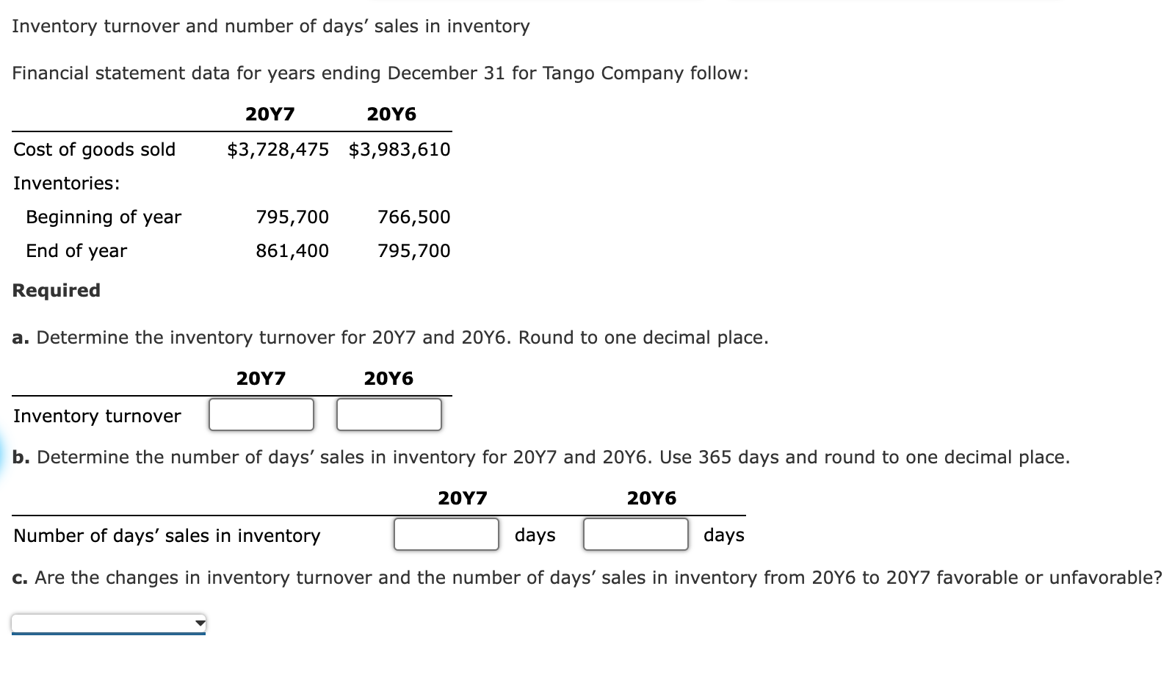Click the 20Y6 cost of goods sold value $3,983,610
The width and height of the screenshot is (1172, 680).
coord(399,149)
